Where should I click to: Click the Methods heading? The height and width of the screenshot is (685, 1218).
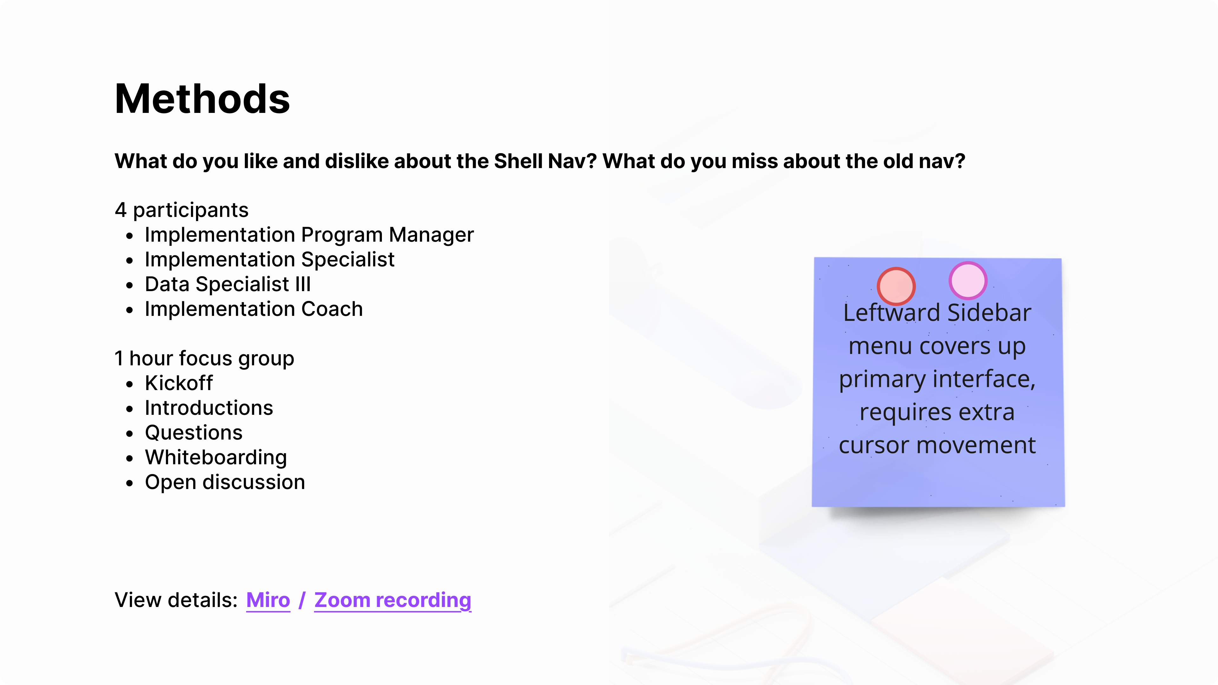point(202,99)
